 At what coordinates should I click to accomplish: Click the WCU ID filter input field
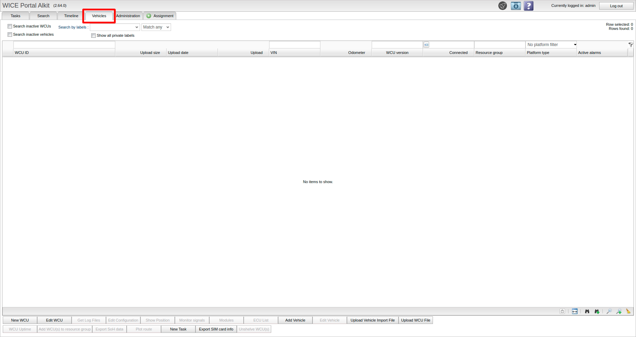(64, 45)
